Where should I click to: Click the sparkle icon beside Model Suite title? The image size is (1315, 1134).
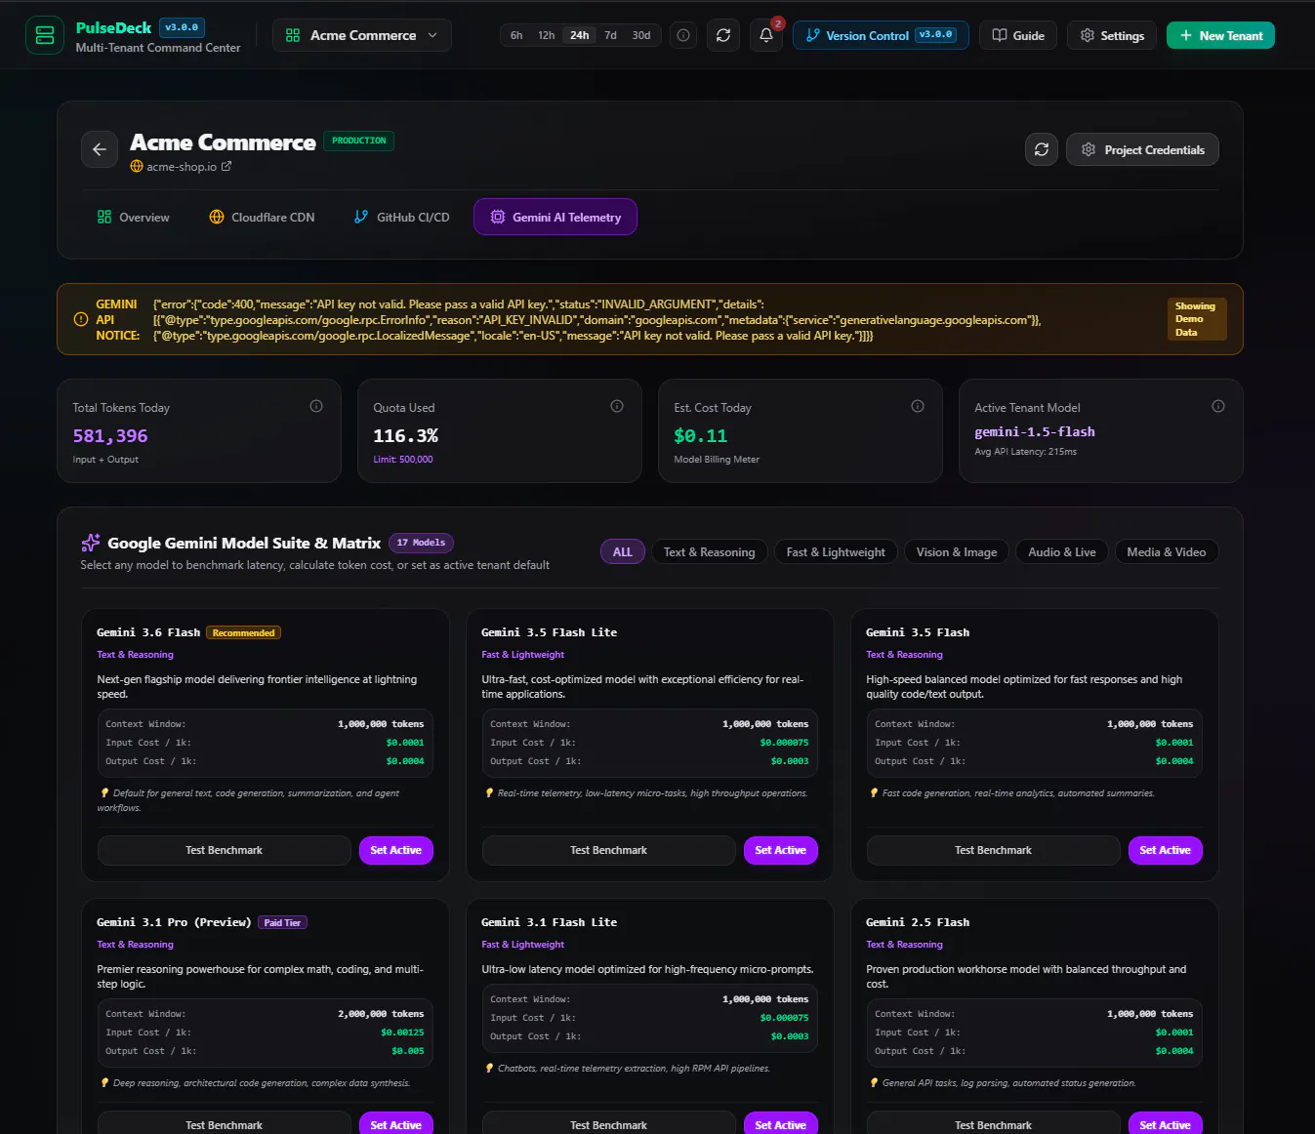pos(91,543)
